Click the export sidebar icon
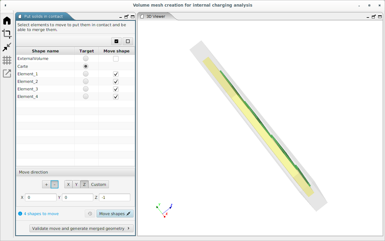This screenshot has width=385, height=241. pyautogui.click(x=7, y=73)
